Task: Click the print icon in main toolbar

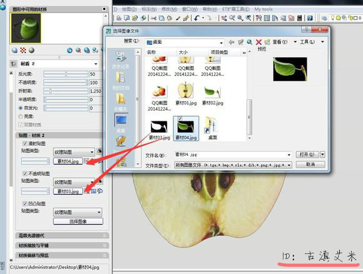Action: click(119, 18)
